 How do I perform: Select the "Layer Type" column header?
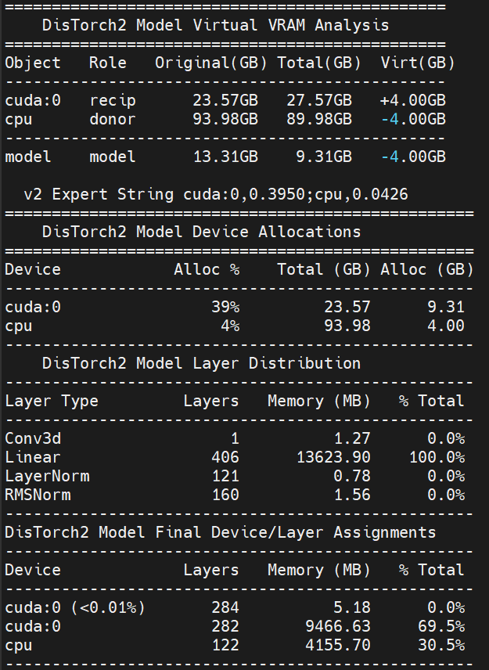tap(52, 402)
